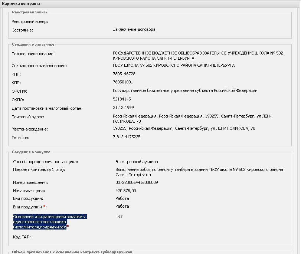The image size is (301, 254).
Task: Click the 'Электронный аукцион' value
Action: [137, 162]
